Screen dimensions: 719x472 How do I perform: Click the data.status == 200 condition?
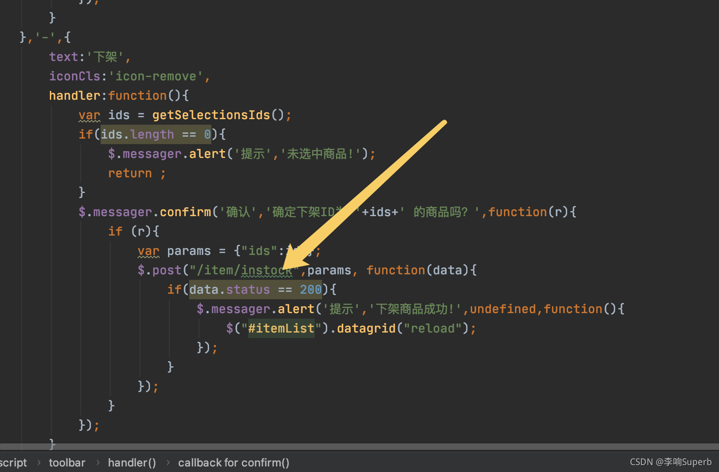255,290
